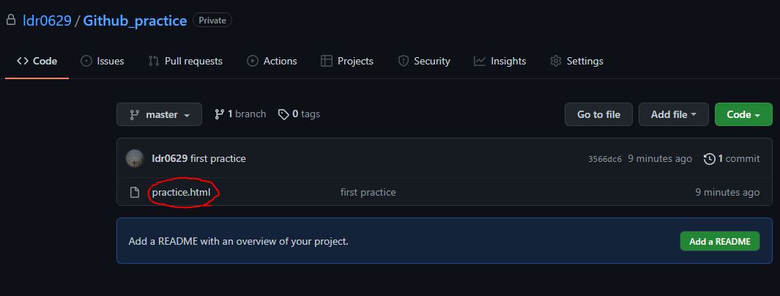Click the ldr0629 owner link in header
Screen dimensions: 780x296
click(47, 21)
